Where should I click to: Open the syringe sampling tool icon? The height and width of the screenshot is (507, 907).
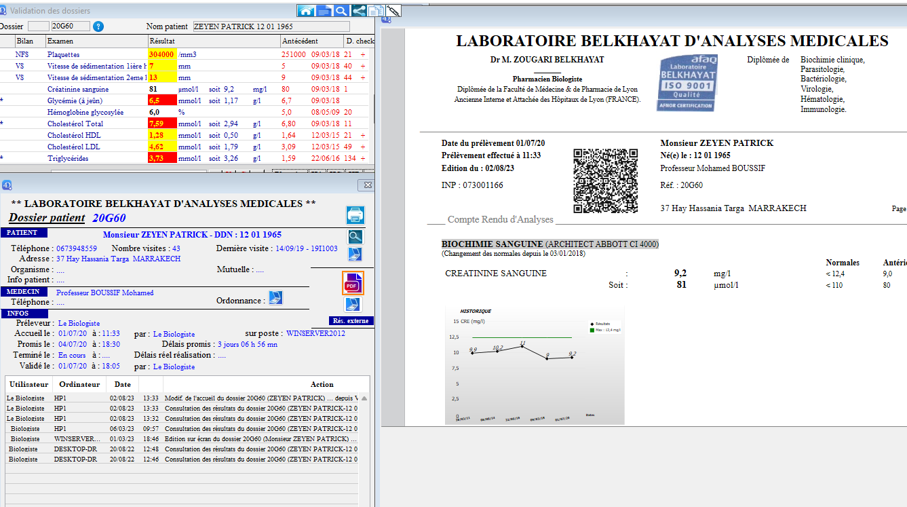point(393,10)
